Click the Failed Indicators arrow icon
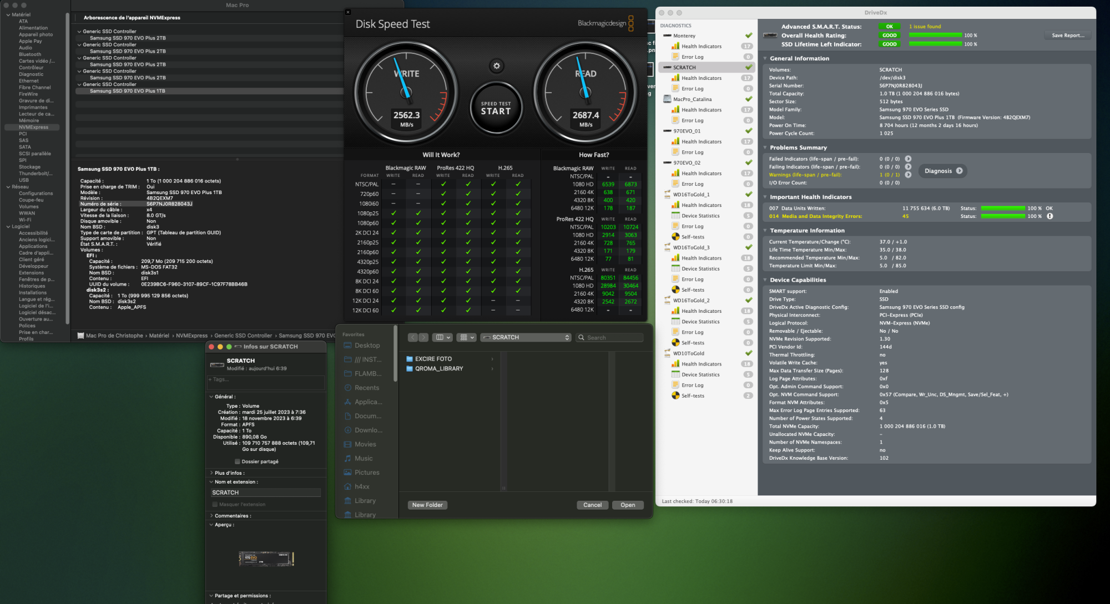This screenshot has height=604, width=1110. tap(908, 159)
